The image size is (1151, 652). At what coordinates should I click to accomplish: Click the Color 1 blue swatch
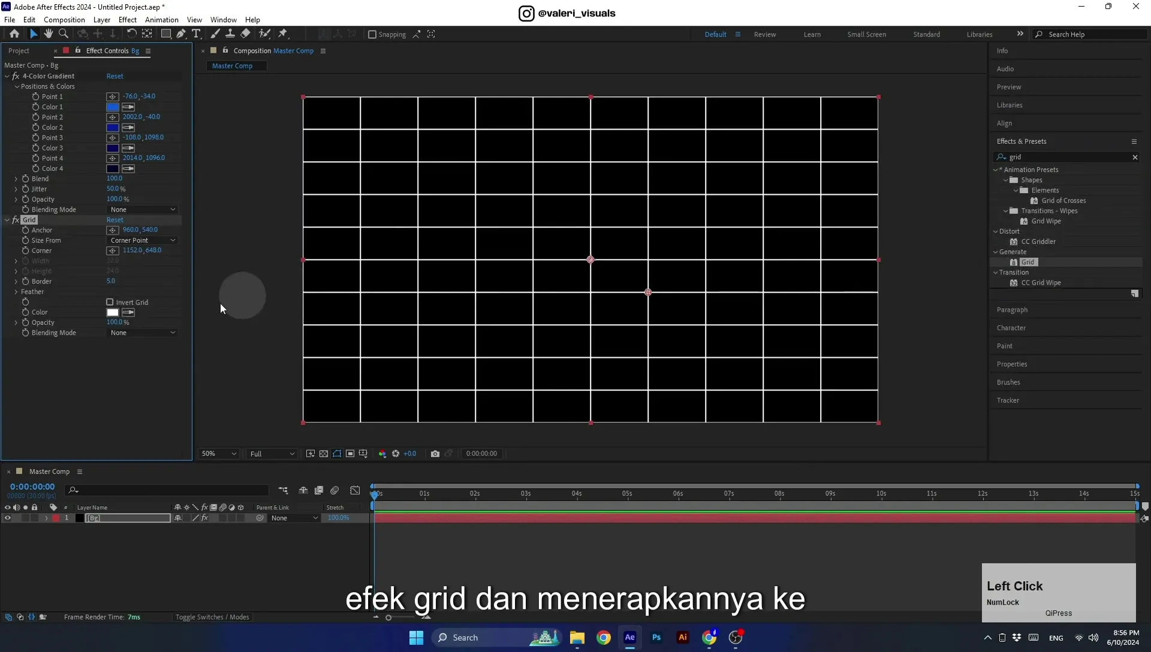click(x=112, y=107)
